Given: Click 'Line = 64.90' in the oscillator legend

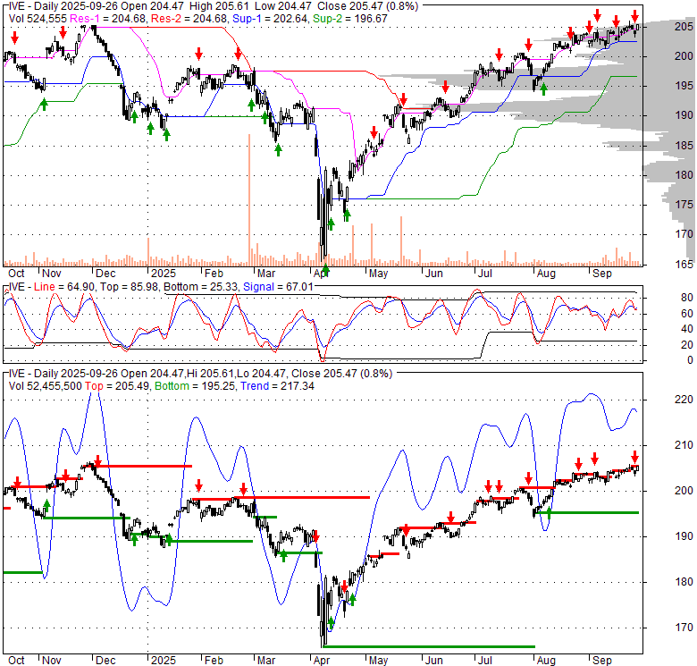Looking at the screenshot, I should point(64,287).
